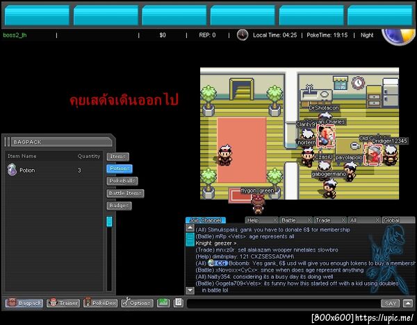Click the Stimulispakij donation message
This screenshot has height=325, width=417.
273,230
